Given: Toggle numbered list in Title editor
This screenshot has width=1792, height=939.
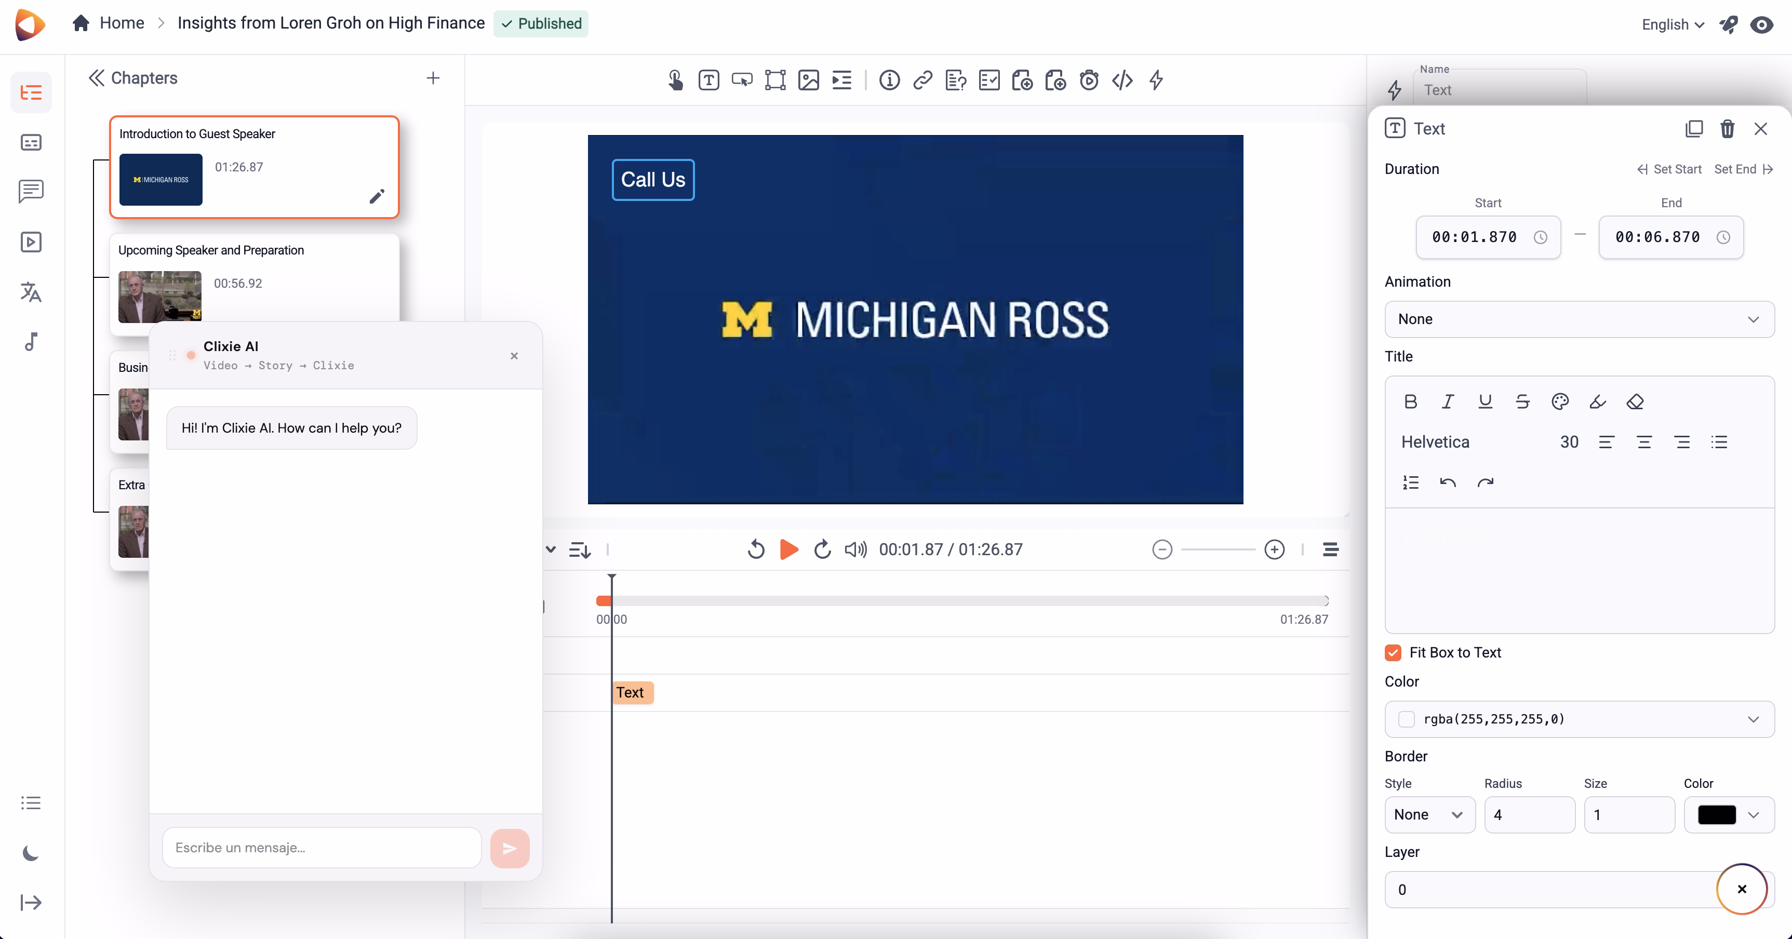Looking at the screenshot, I should pos(1411,482).
